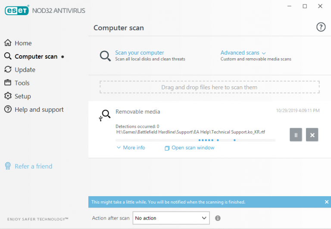Cancel the running scan with X button

(312, 135)
